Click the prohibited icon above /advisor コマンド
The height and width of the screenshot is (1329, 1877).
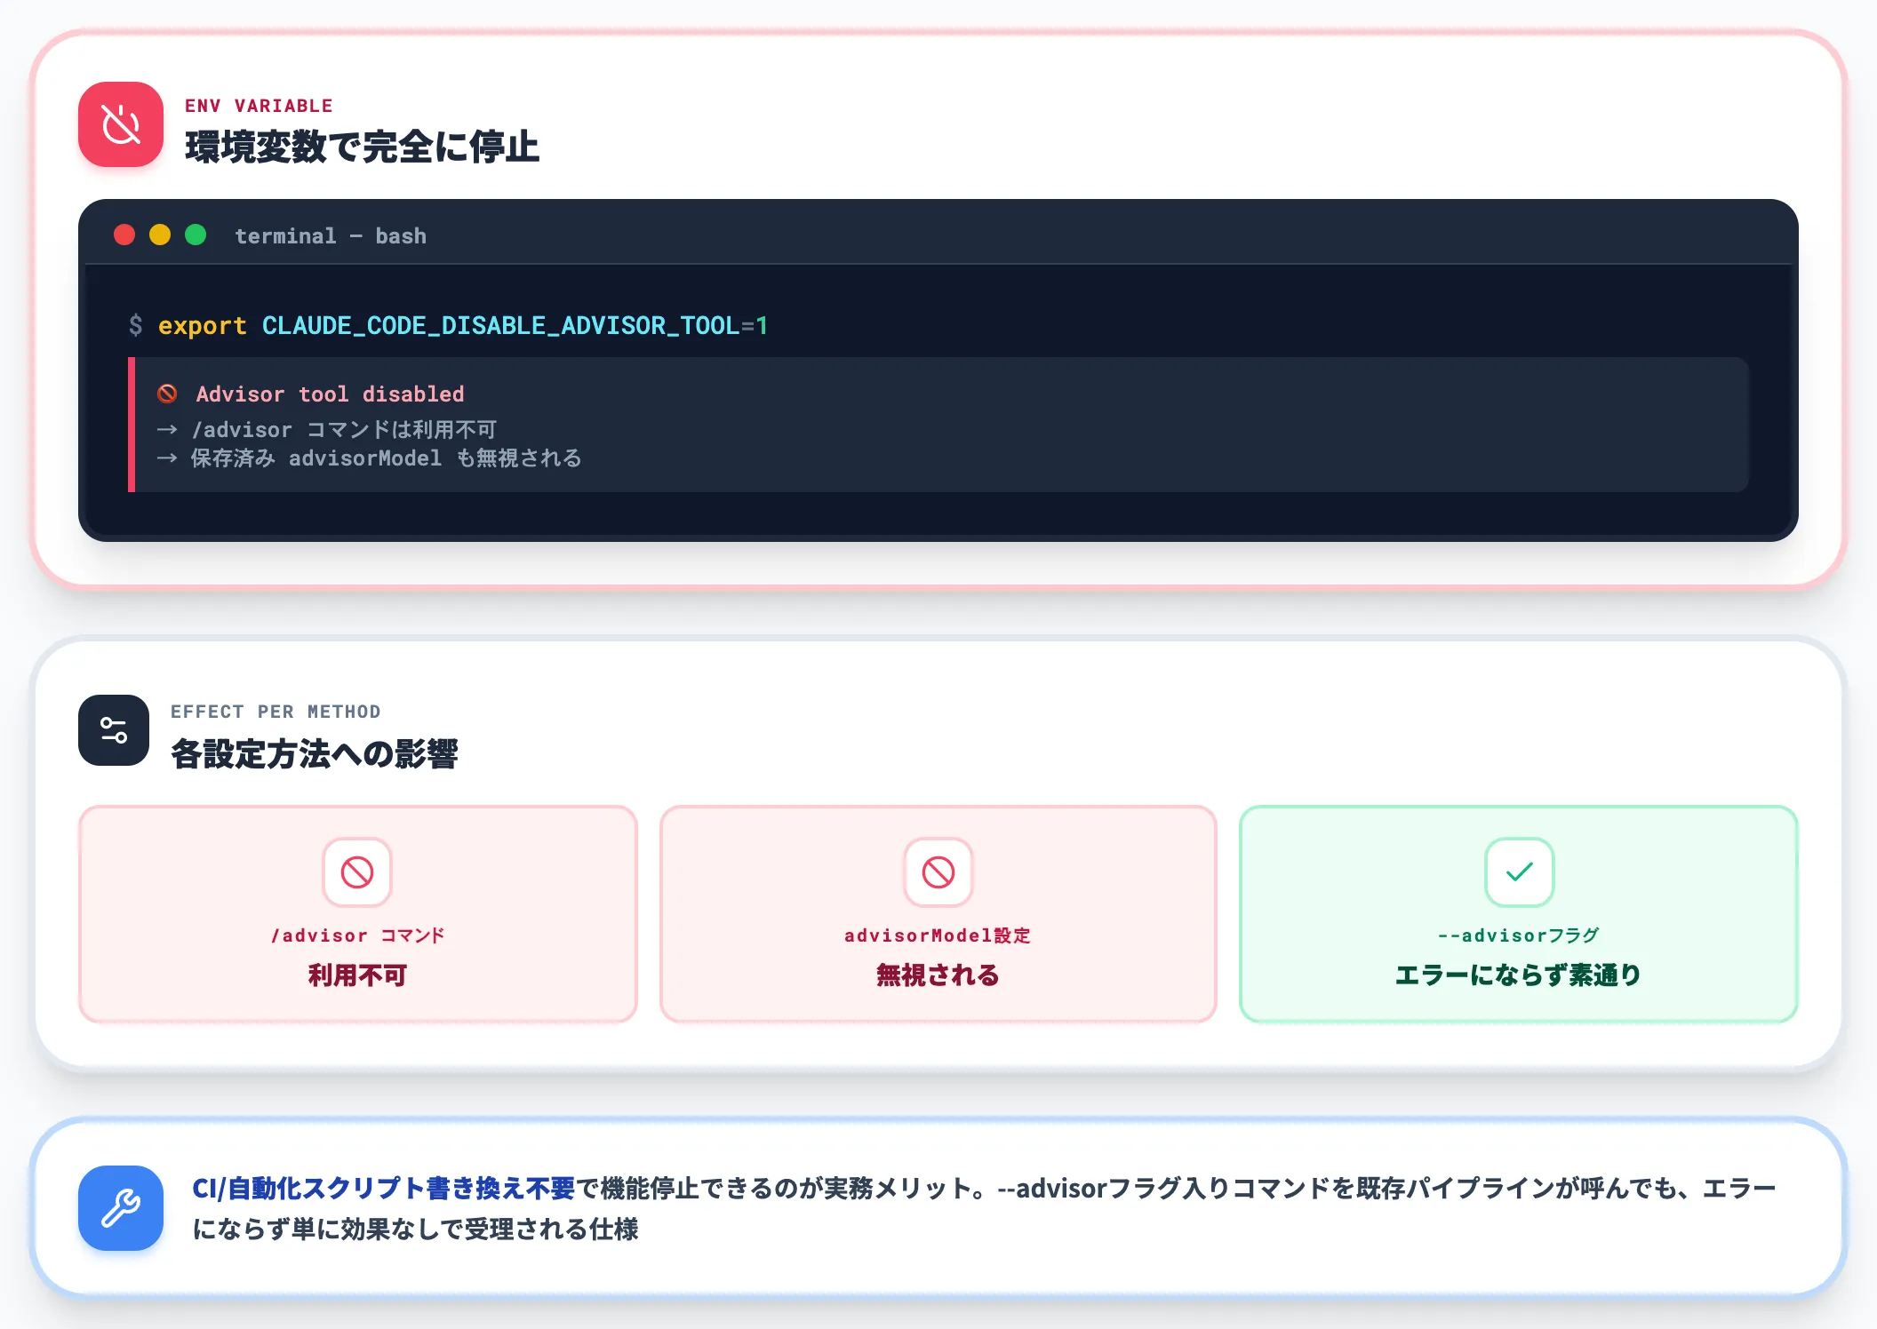357,872
